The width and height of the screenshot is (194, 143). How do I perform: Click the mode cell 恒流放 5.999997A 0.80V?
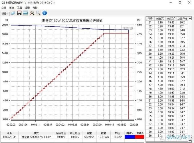tap(36, 137)
